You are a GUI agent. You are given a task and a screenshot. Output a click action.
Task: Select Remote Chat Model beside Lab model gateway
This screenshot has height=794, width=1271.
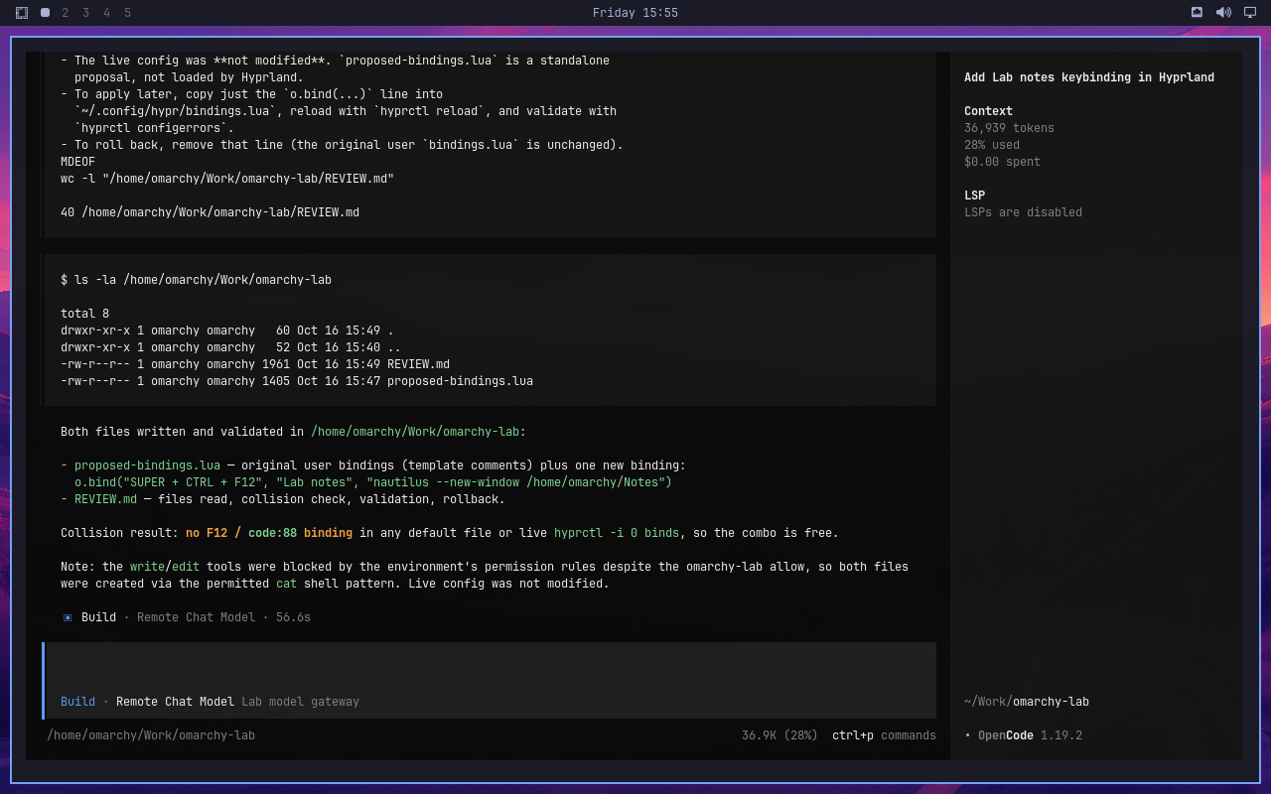click(x=175, y=702)
